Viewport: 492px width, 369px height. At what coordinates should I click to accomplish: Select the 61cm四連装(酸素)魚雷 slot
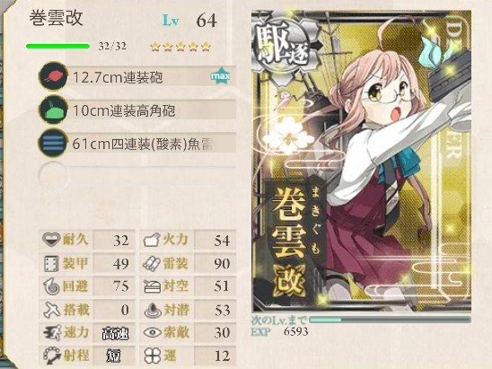coord(137,144)
